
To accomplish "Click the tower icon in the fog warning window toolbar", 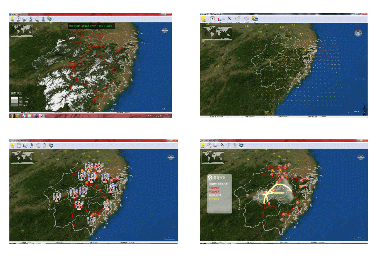I will coord(235,145).
